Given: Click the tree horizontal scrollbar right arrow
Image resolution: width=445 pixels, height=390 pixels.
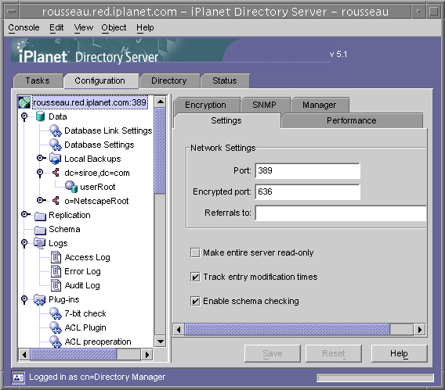Looking at the screenshot, I should 147,355.
